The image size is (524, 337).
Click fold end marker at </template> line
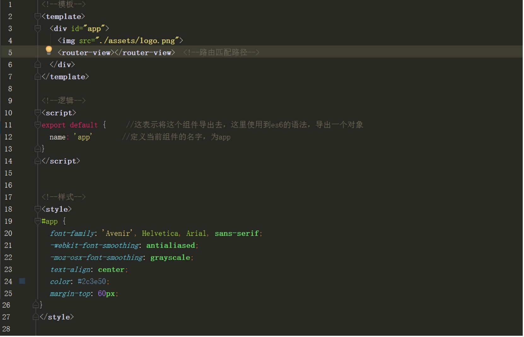click(38, 77)
